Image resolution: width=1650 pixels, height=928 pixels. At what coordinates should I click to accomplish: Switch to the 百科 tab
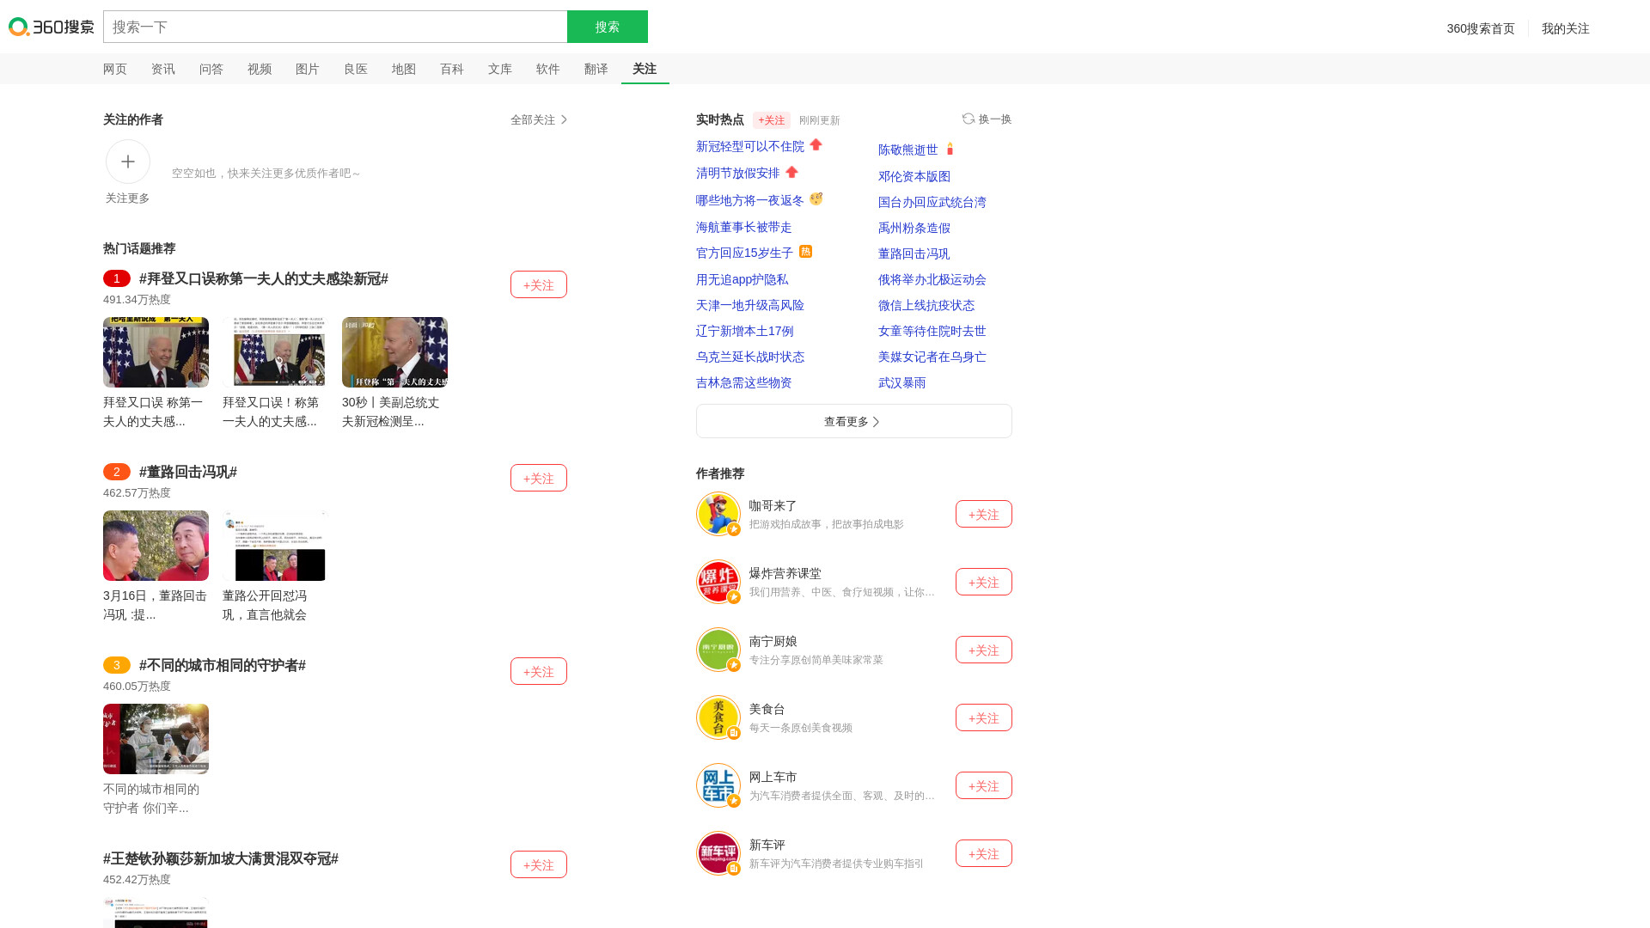(x=452, y=69)
